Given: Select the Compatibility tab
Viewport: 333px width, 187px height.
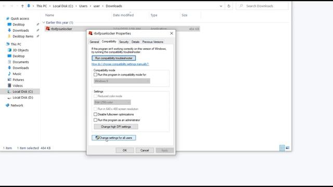Looking at the screenshot, I should pos(109,42).
